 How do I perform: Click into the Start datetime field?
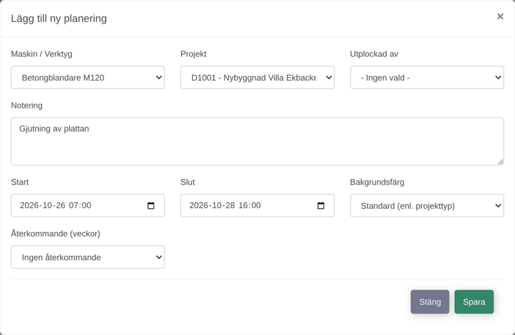88,206
